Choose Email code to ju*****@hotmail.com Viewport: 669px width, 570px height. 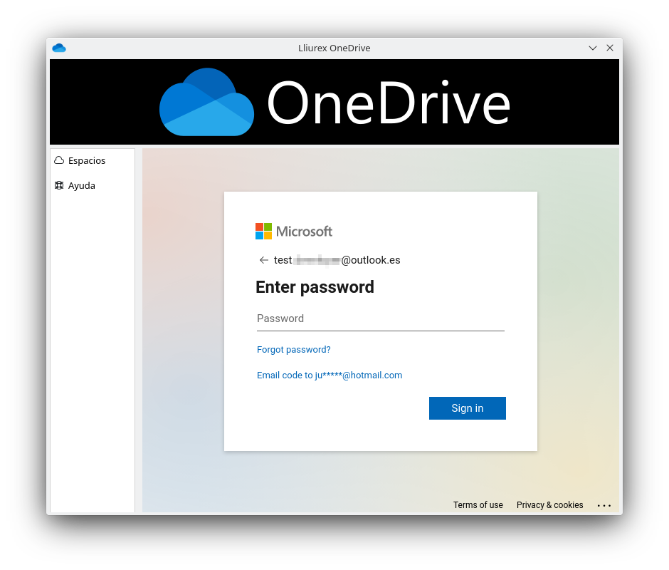coord(330,375)
